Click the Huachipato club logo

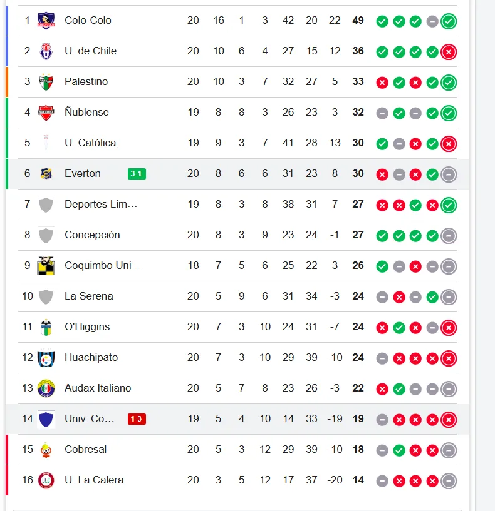point(46,358)
